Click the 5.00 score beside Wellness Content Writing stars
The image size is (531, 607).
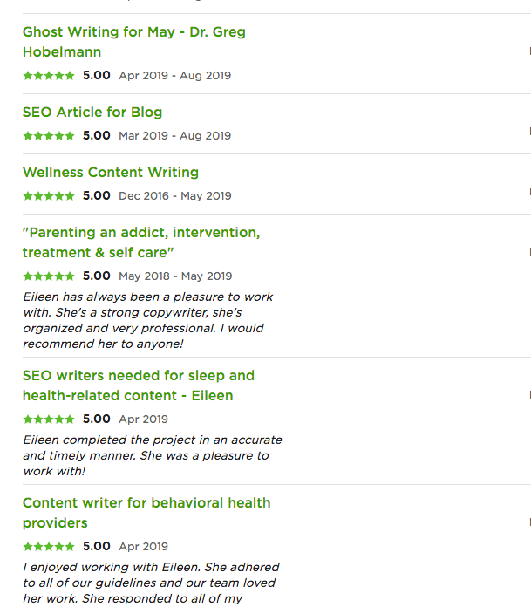[x=96, y=196]
